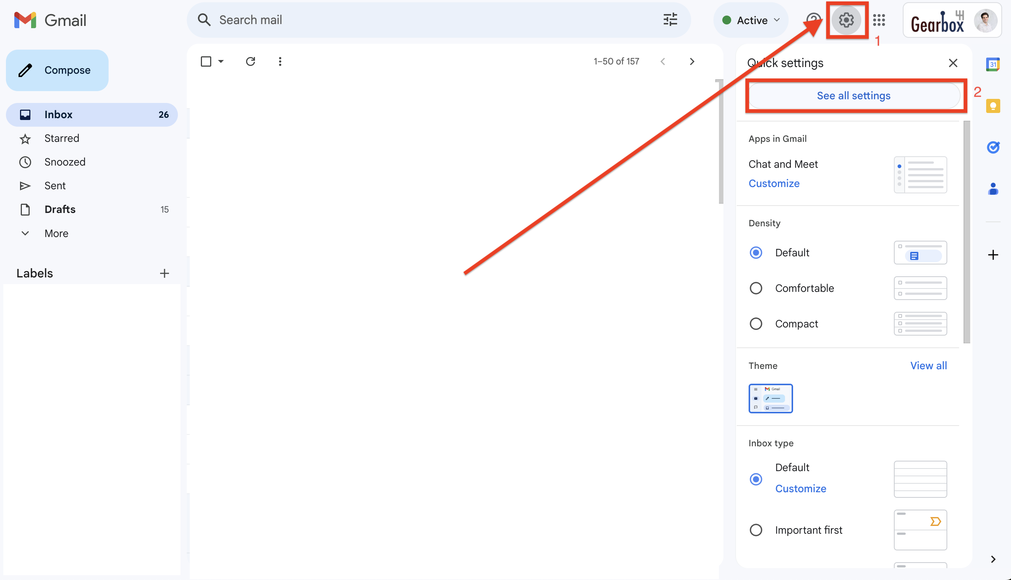
Task: Open Google Tasks in side panel
Action: 993,147
